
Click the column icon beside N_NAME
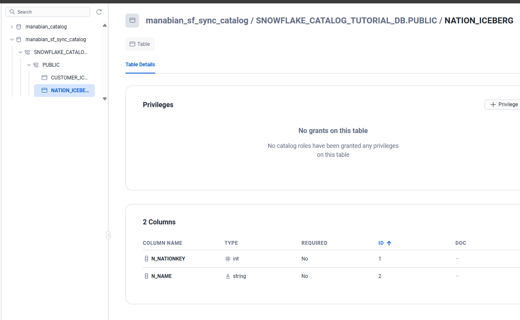click(x=147, y=276)
